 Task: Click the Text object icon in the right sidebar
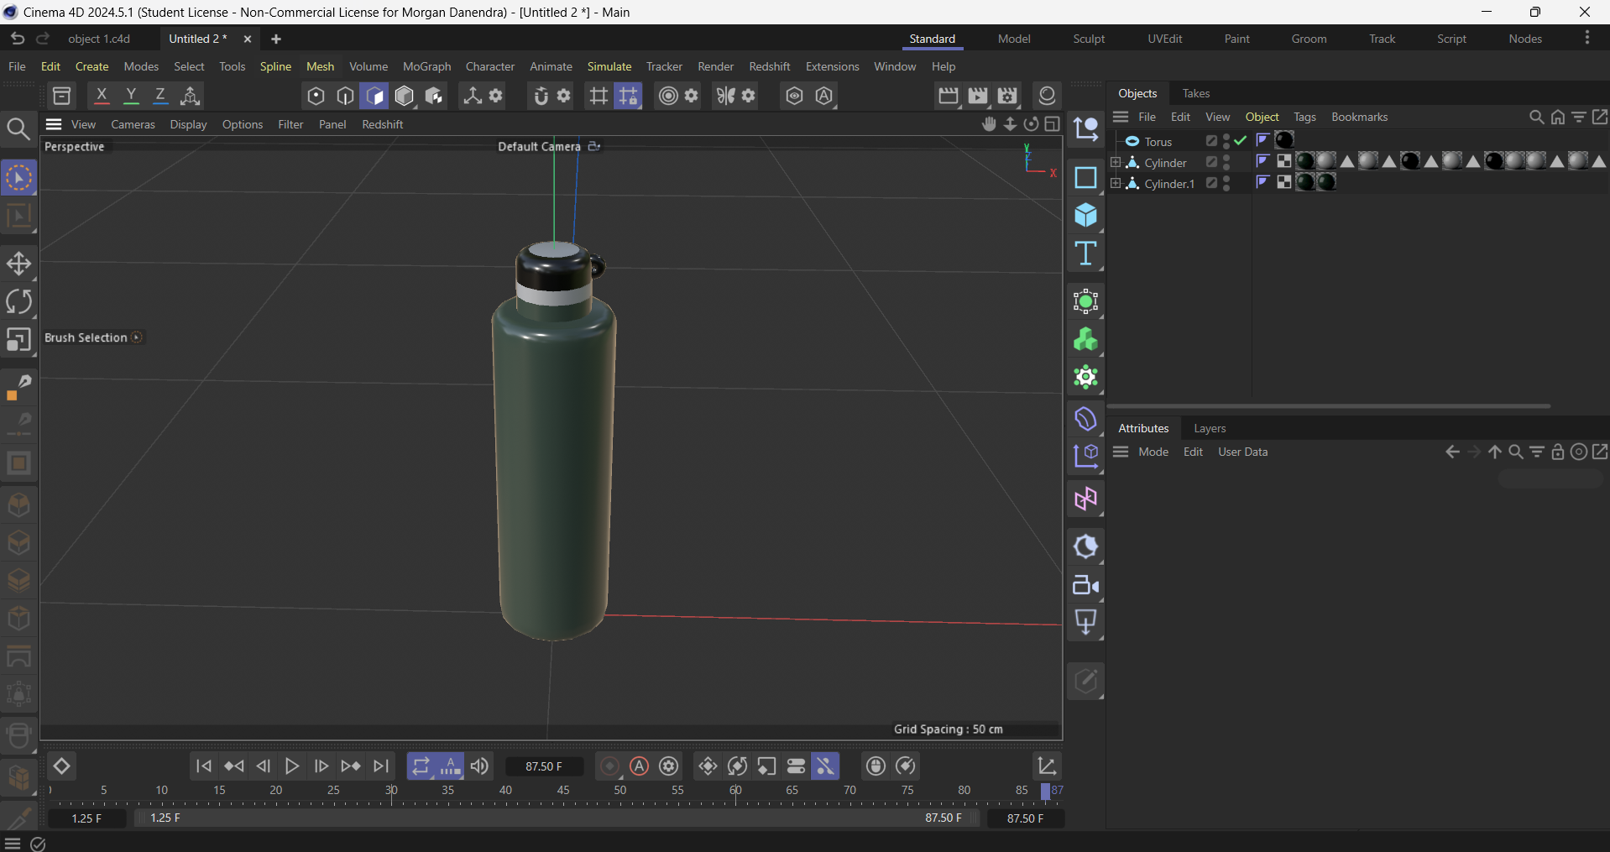pyautogui.click(x=1086, y=254)
